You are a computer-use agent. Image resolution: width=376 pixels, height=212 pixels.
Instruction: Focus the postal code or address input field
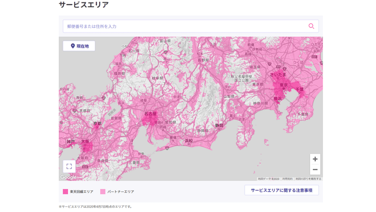pos(191,26)
